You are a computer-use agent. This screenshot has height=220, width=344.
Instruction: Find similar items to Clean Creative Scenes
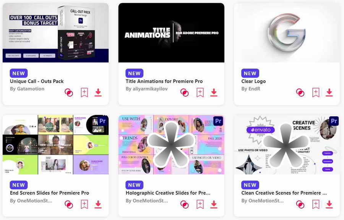coord(300,204)
